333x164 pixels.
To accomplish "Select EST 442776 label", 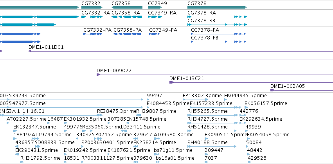I will 249,111.
